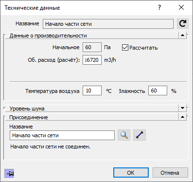
Task: Click the Отмена button
Action: 170,173
